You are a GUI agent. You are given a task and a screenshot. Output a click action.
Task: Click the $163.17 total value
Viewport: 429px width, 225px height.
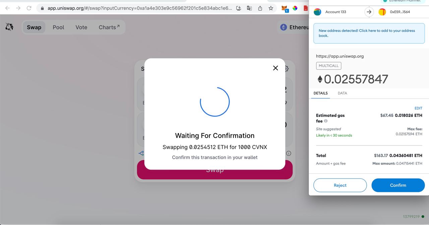point(381,155)
